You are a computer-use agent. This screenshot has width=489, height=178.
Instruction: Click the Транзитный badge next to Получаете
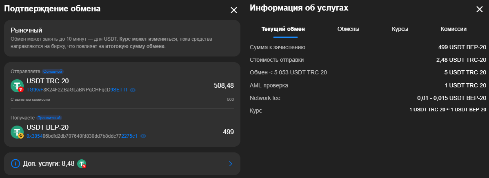point(49,118)
